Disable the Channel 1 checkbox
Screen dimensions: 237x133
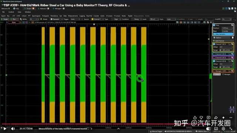(x=214, y=44)
